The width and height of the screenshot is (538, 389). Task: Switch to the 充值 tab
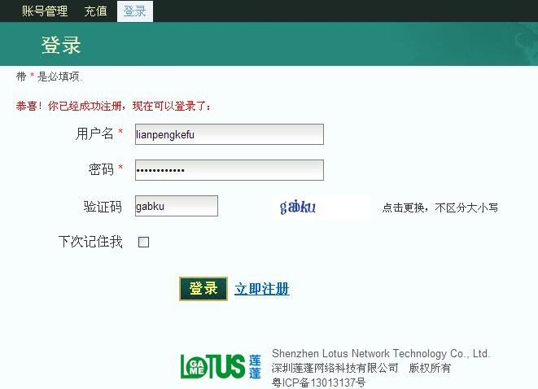click(x=95, y=11)
